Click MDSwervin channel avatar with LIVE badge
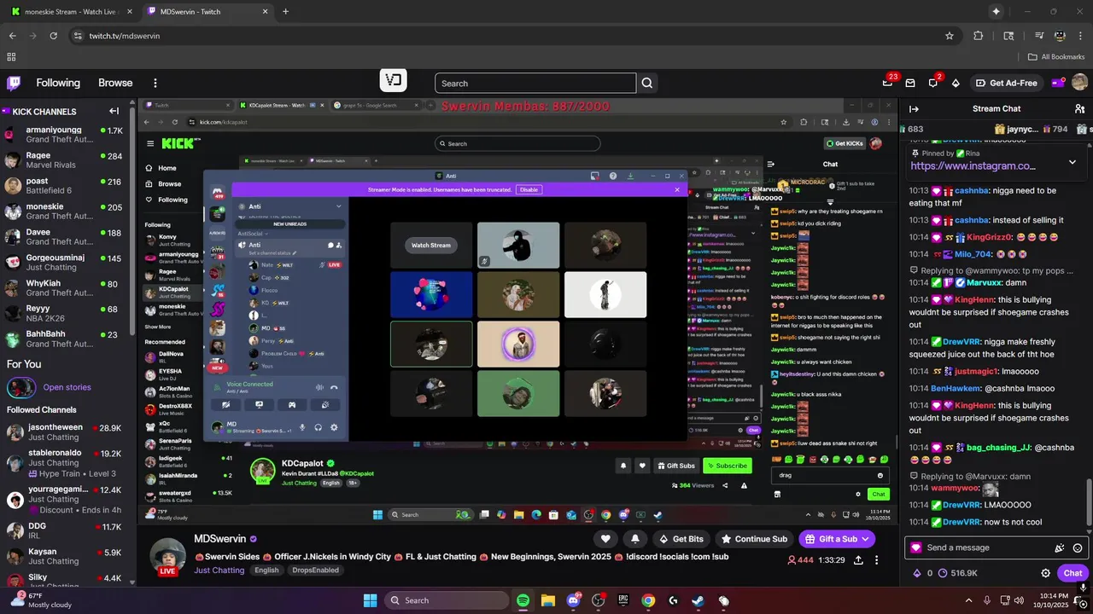The height and width of the screenshot is (614, 1093). pyautogui.click(x=168, y=557)
